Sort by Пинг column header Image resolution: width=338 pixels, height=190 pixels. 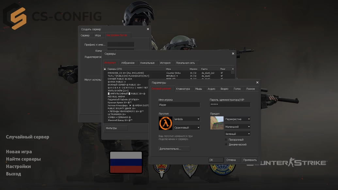pyautogui.click(x=225, y=69)
